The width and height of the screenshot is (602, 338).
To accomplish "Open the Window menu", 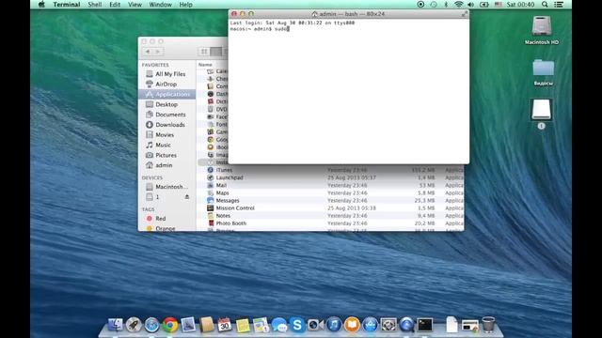I will [161, 5].
